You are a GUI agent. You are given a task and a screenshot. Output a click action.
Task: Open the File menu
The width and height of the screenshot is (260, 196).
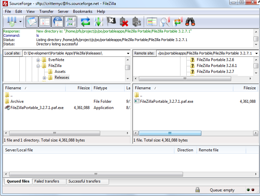(8, 11)
